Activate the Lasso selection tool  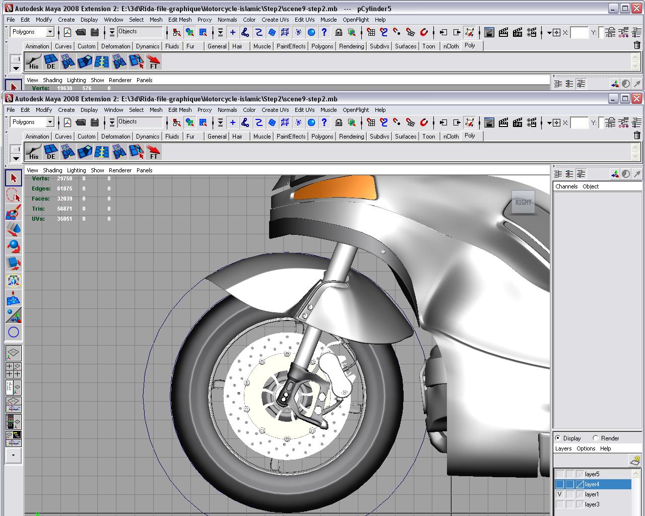click(x=14, y=195)
